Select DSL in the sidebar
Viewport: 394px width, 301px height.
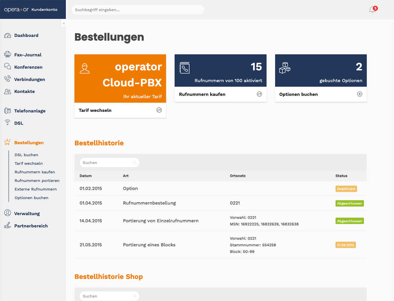(x=19, y=123)
